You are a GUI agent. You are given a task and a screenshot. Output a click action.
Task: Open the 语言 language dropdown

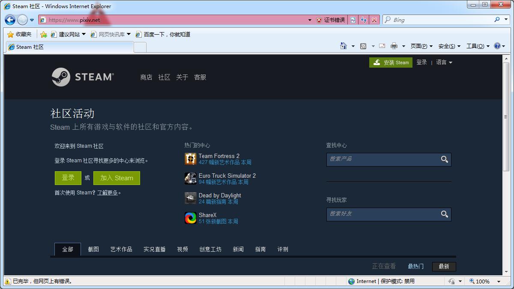(x=444, y=63)
